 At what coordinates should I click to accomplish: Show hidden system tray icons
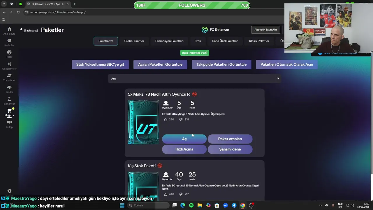tap(321, 205)
